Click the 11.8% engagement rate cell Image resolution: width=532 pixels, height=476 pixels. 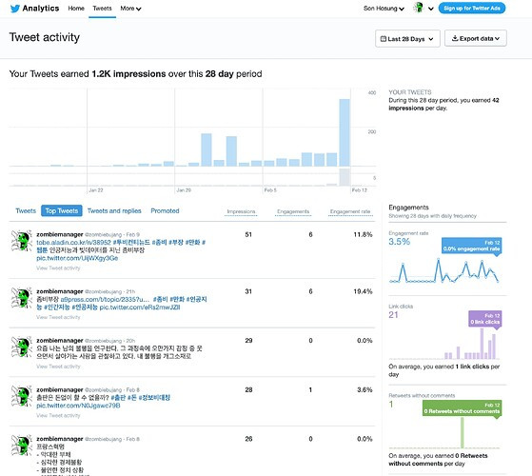[x=363, y=234]
